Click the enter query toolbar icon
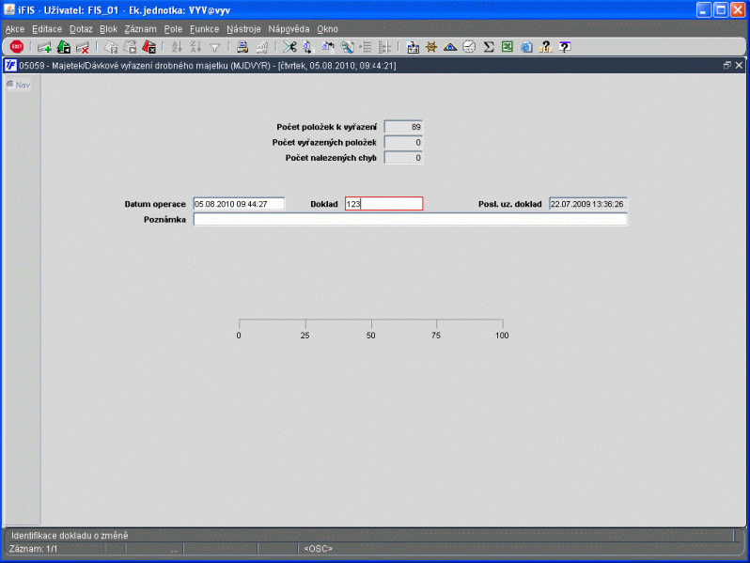750x563 pixels. click(x=111, y=47)
